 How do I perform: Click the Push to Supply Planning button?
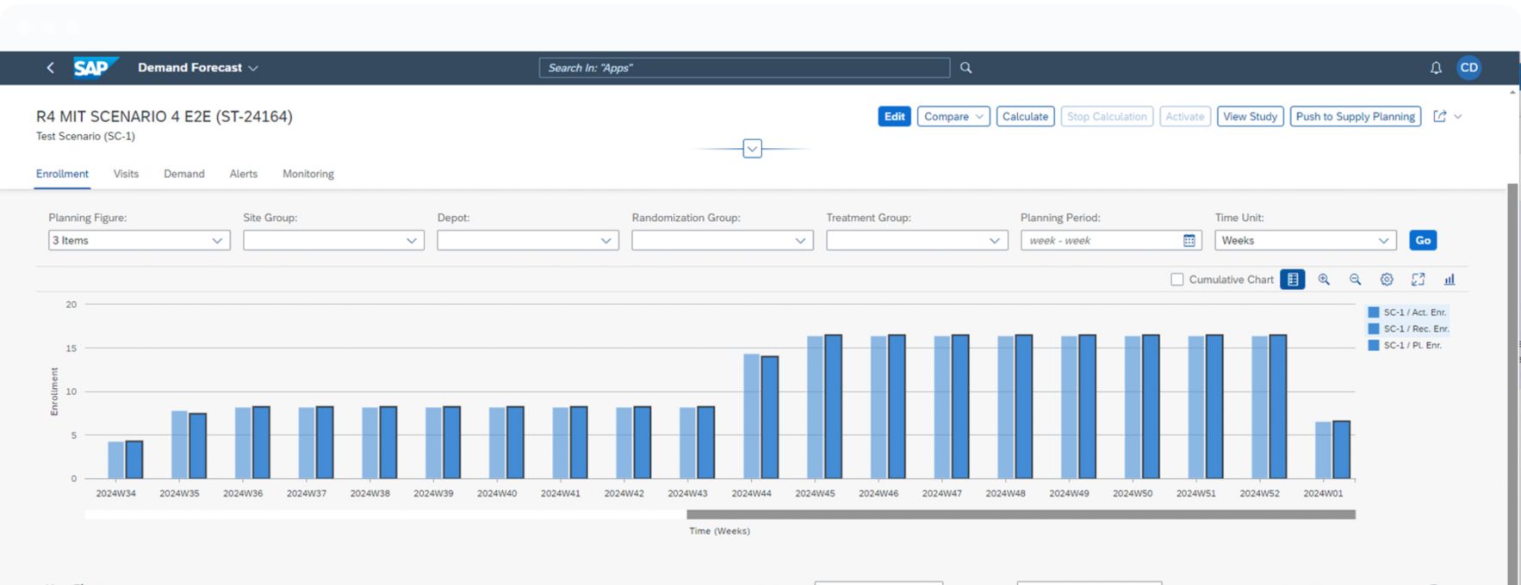pyautogui.click(x=1355, y=117)
